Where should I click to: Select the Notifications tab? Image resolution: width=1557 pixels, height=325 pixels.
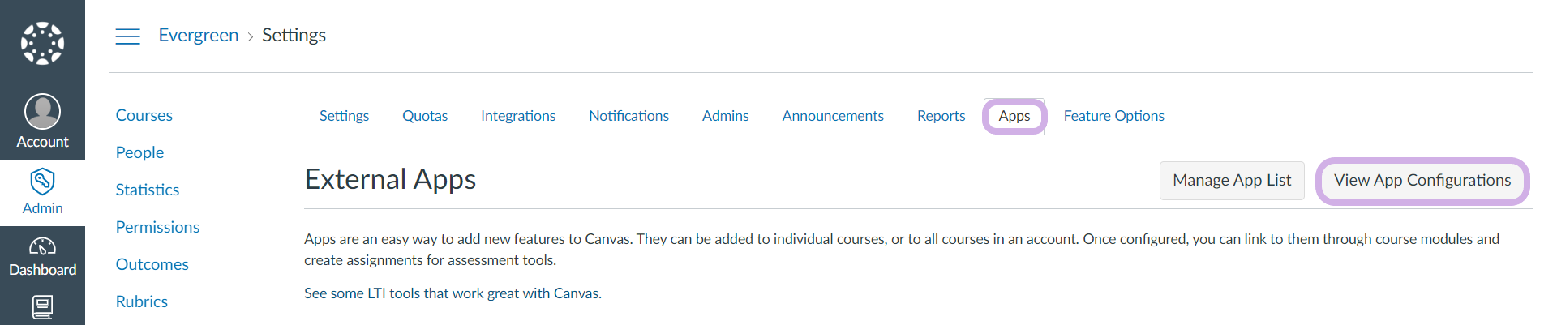click(628, 116)
